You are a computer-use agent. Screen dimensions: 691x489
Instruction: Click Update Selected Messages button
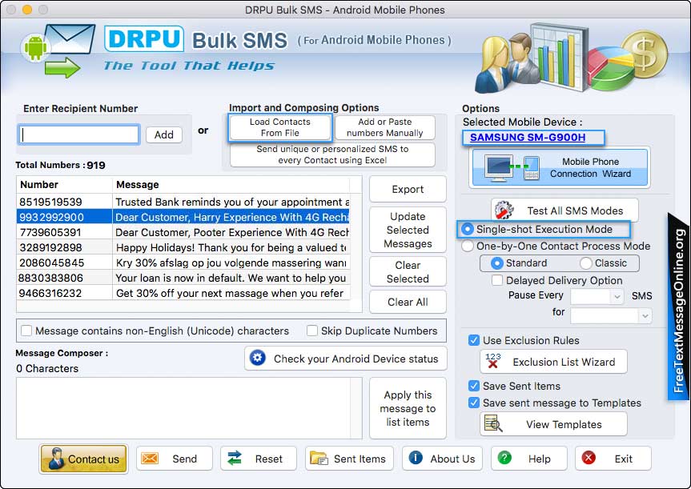[408, 230]
